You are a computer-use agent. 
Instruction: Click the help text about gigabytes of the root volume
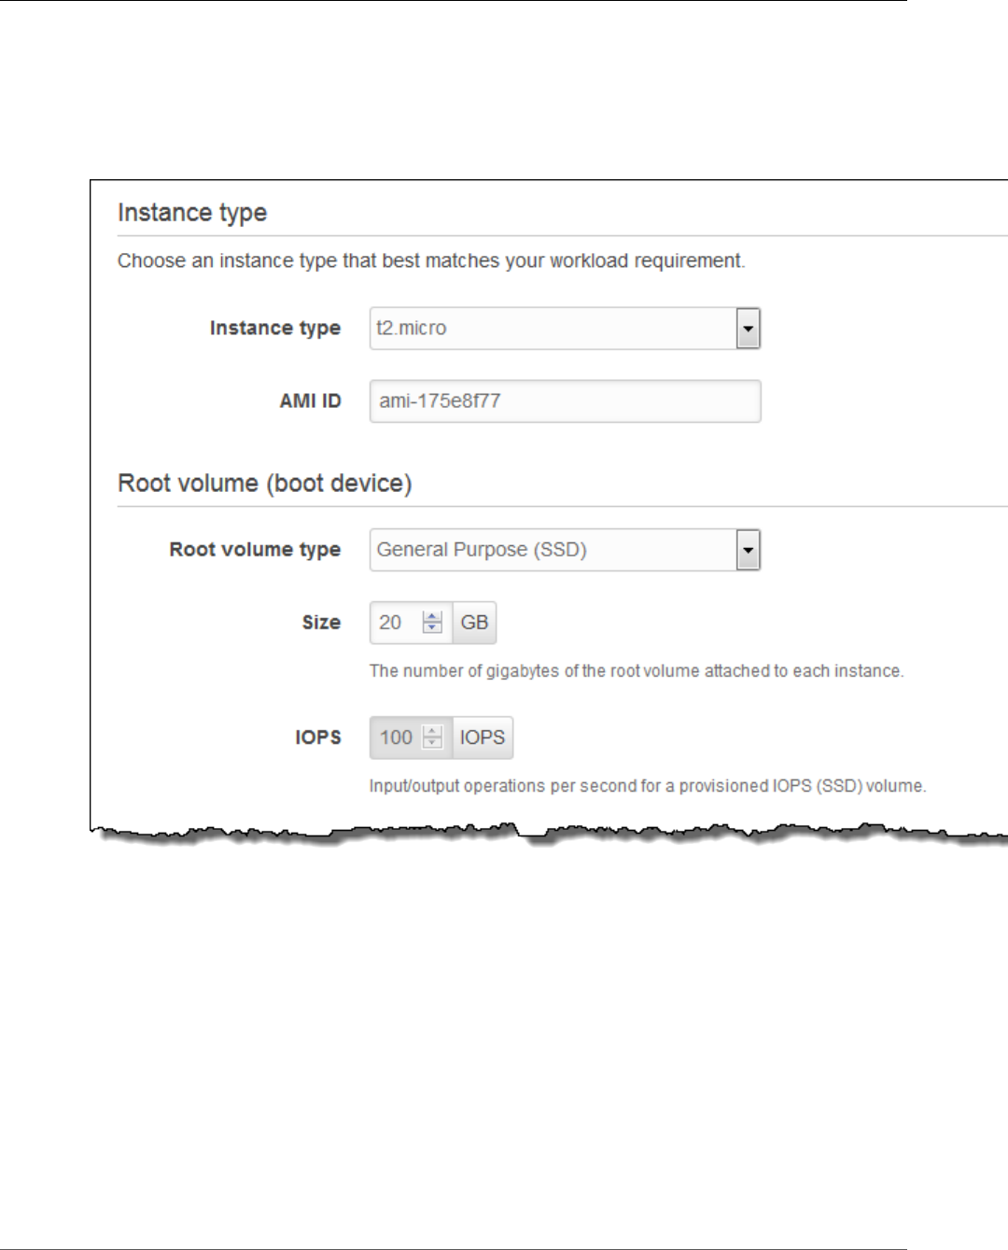click(x=637, y=671)
